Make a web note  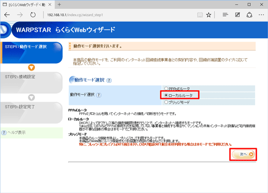point(237,15)
